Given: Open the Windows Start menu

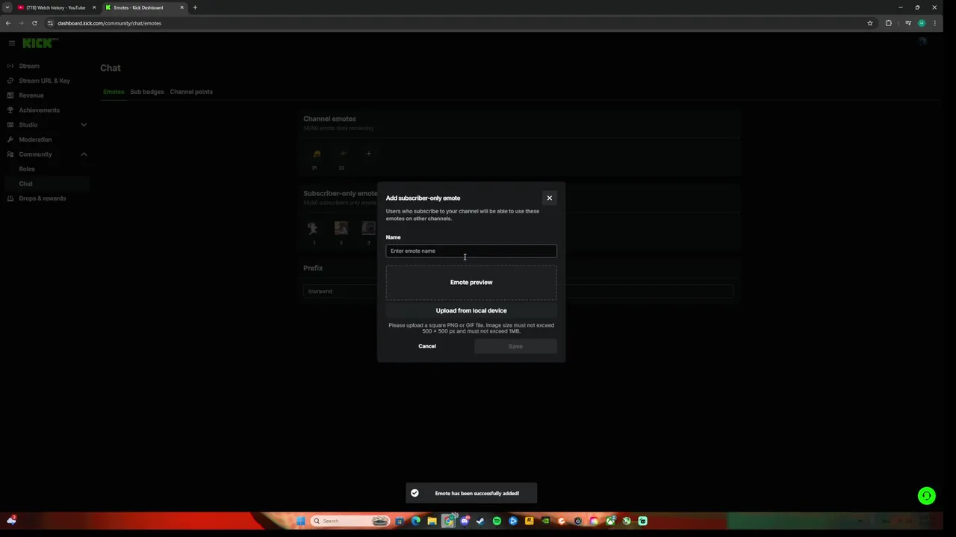Looking at the screenshot, I should [301, 521].
